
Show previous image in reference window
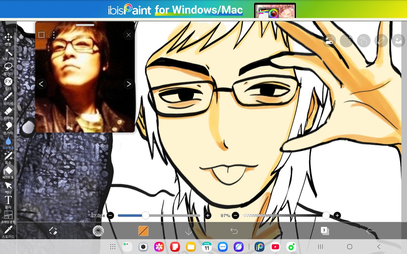[41, 84]
